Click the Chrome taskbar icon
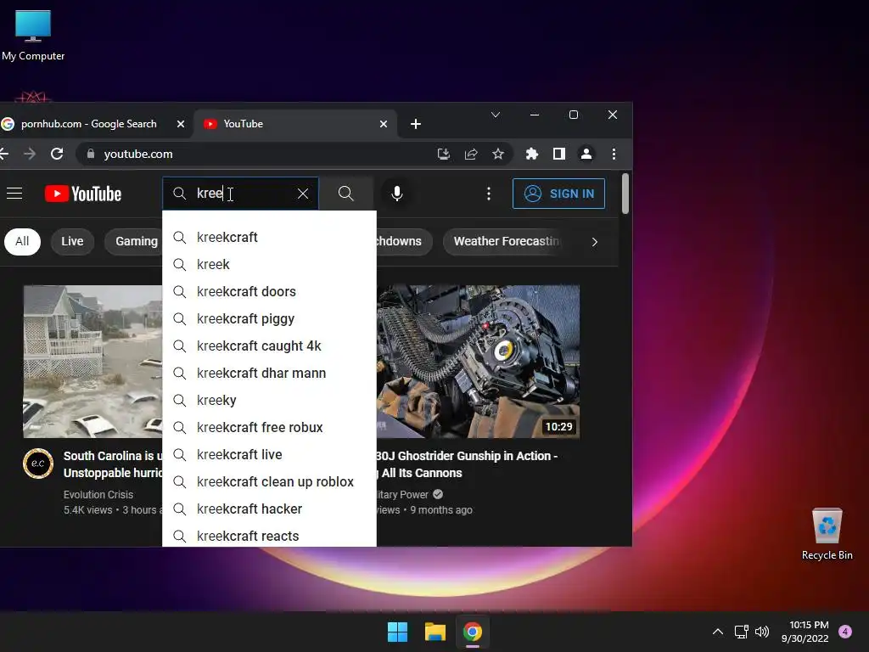This screenshot has height=652, width=869. tap(473, 632)
